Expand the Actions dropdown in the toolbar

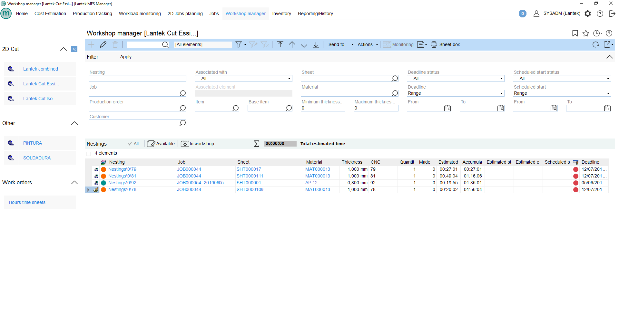[x=367, y=44]
